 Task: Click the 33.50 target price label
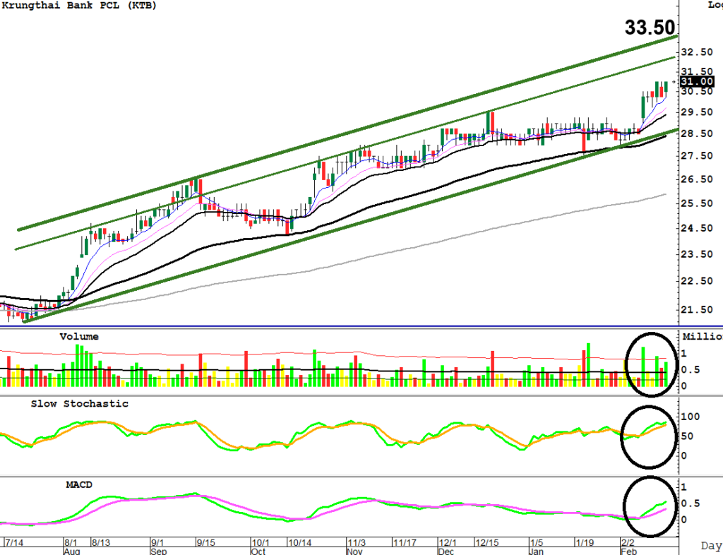650,28
